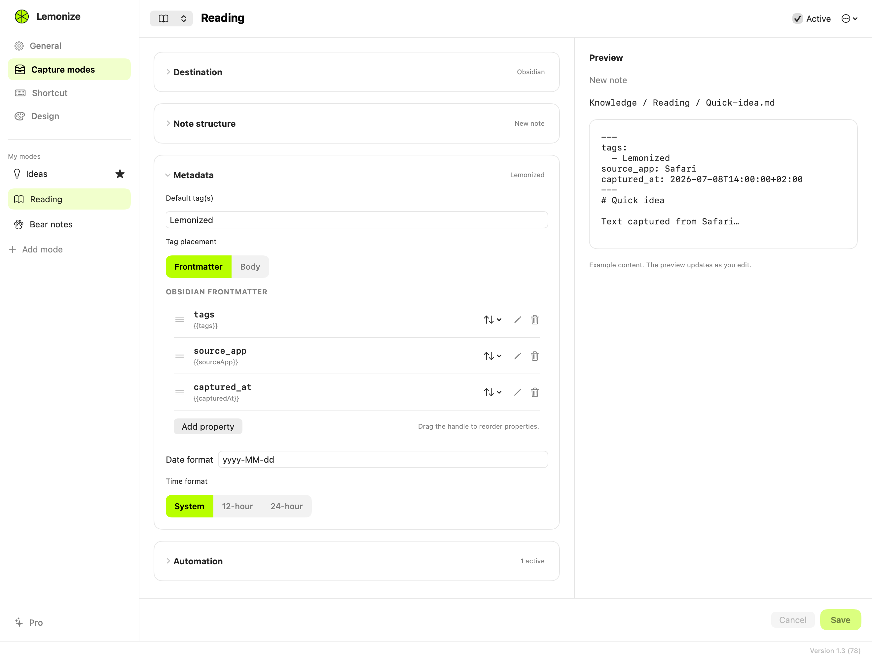The height and width of the screenshot is (660, 872).
Task: Click the Cancel button
Action: coord(792,620)
